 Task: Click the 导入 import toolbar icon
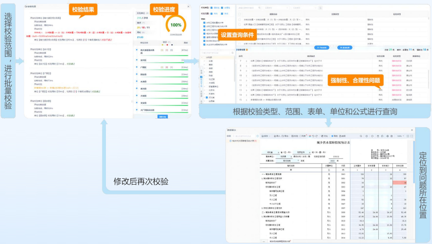[x=277, y=136]
